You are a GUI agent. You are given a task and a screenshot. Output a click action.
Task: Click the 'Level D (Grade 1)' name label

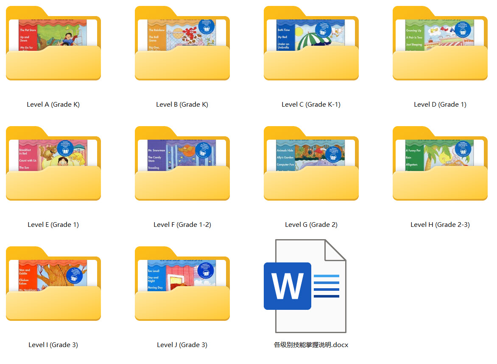[440, 105]
